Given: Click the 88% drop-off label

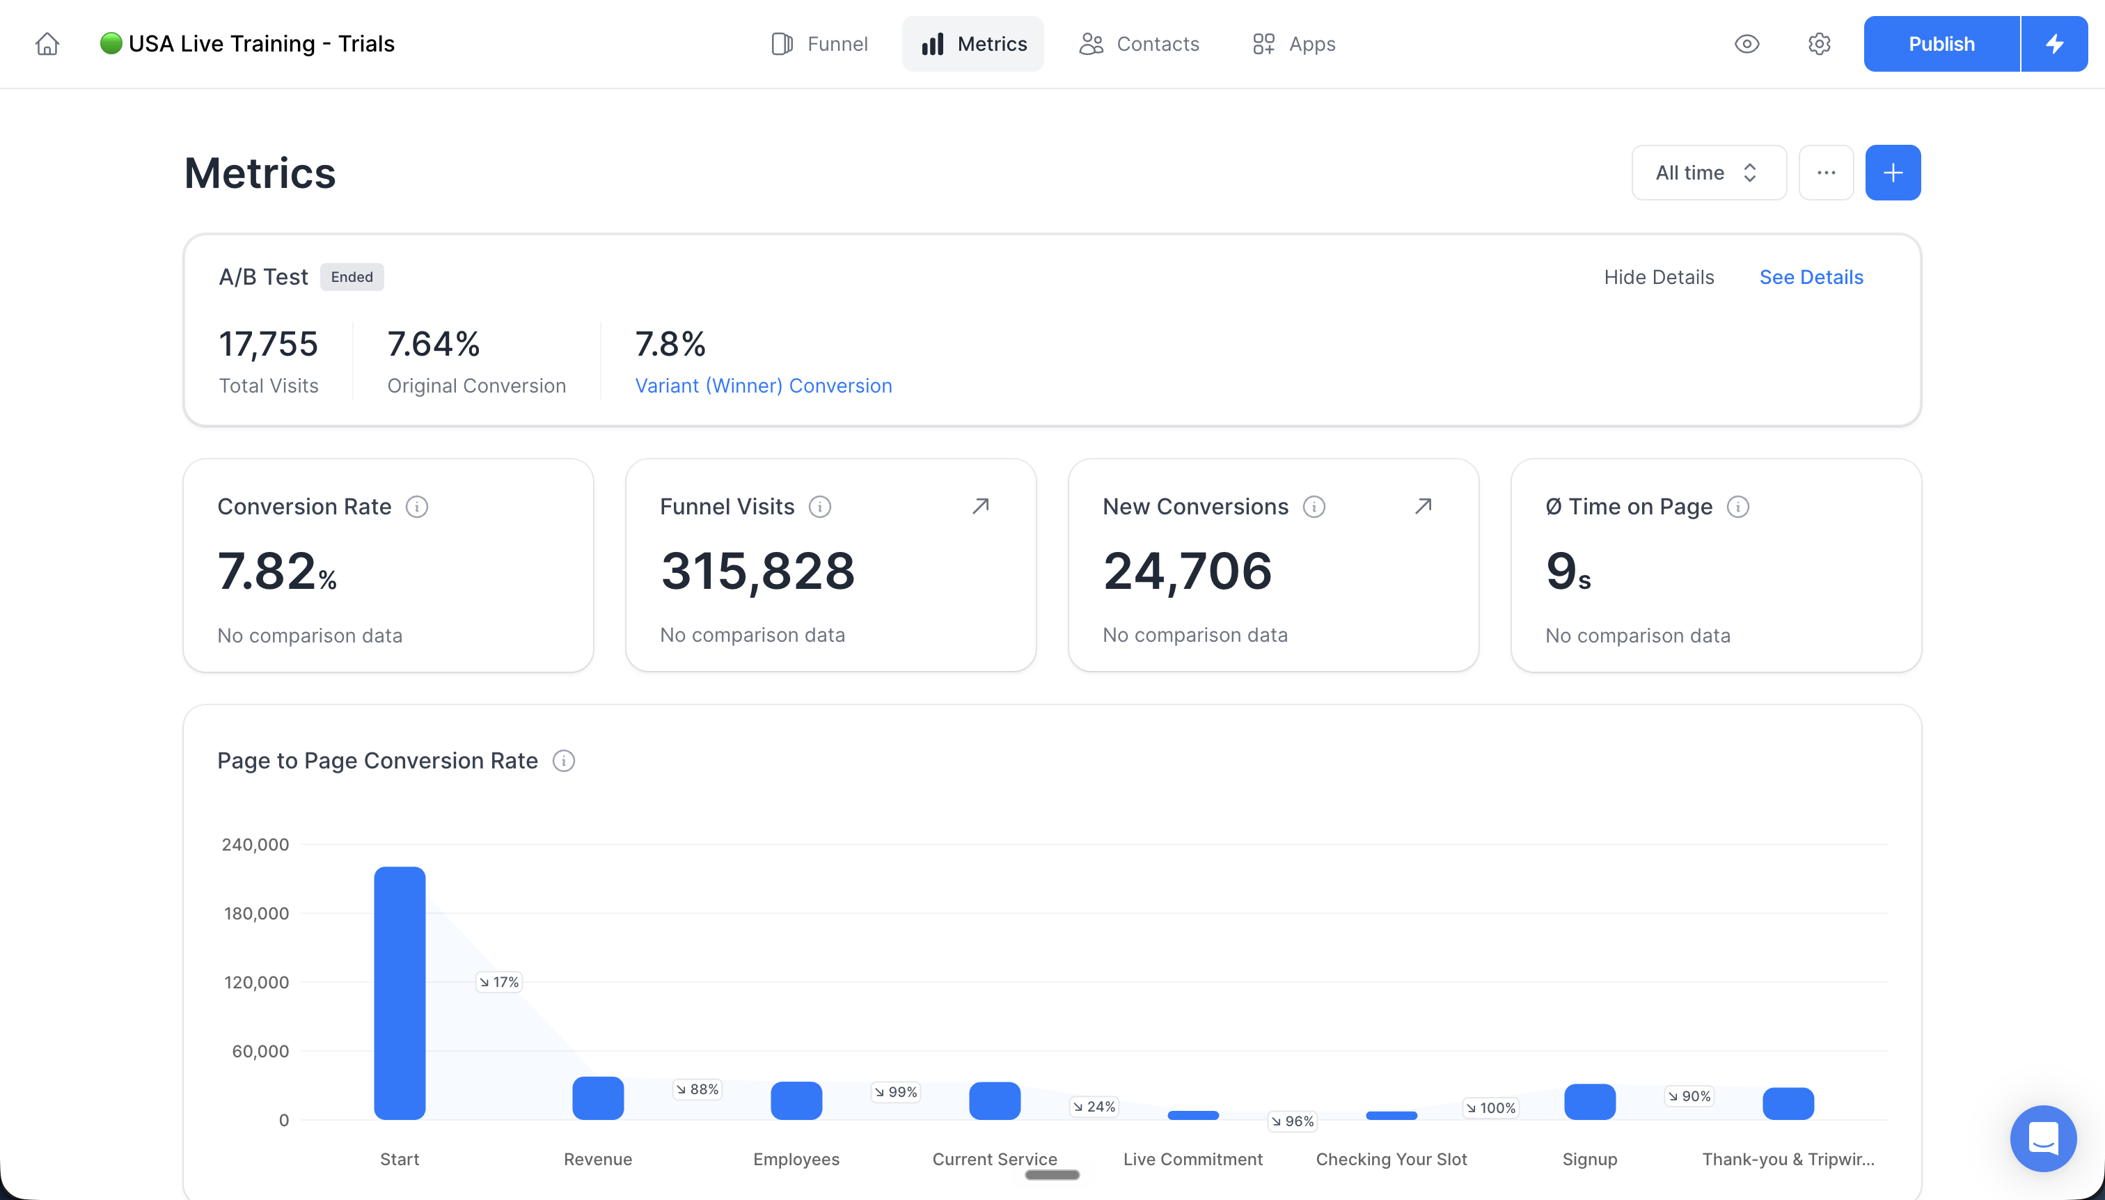Looking at the screenshot, I should [697, 1089].
